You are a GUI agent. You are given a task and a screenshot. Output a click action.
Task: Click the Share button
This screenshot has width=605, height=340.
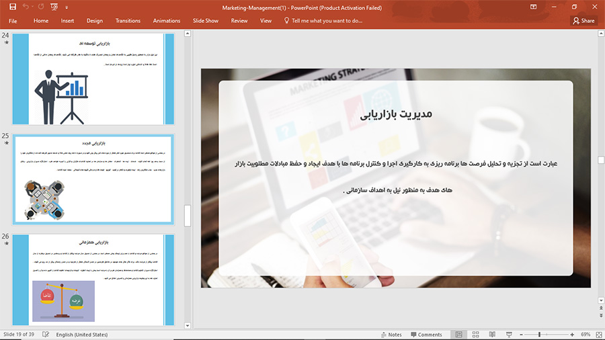583,21
